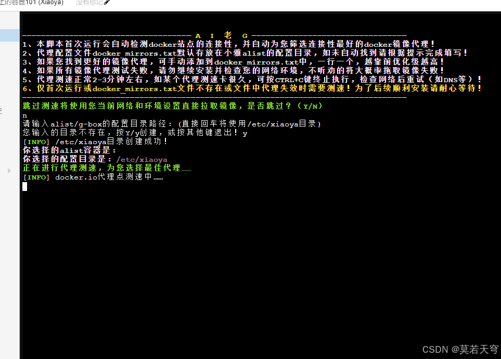Click the yellow header 'A I 老 G'
The height and width of the screenshot is (359, 501).
222,35
